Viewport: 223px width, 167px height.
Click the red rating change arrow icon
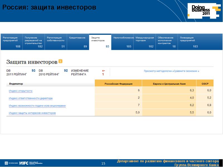103,71
